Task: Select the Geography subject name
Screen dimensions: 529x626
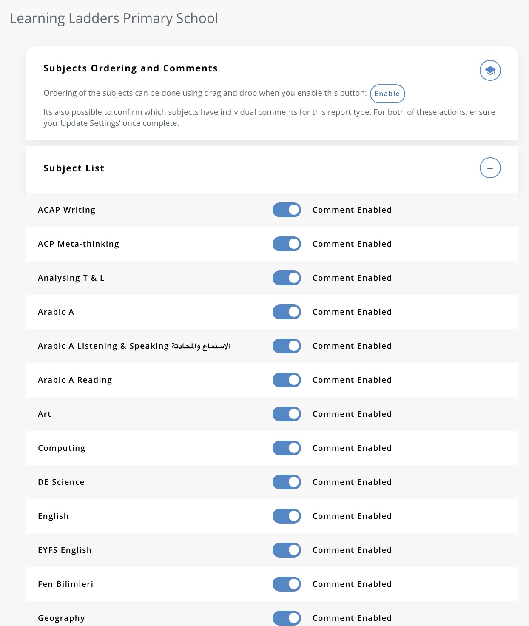Action: point(61,618)
